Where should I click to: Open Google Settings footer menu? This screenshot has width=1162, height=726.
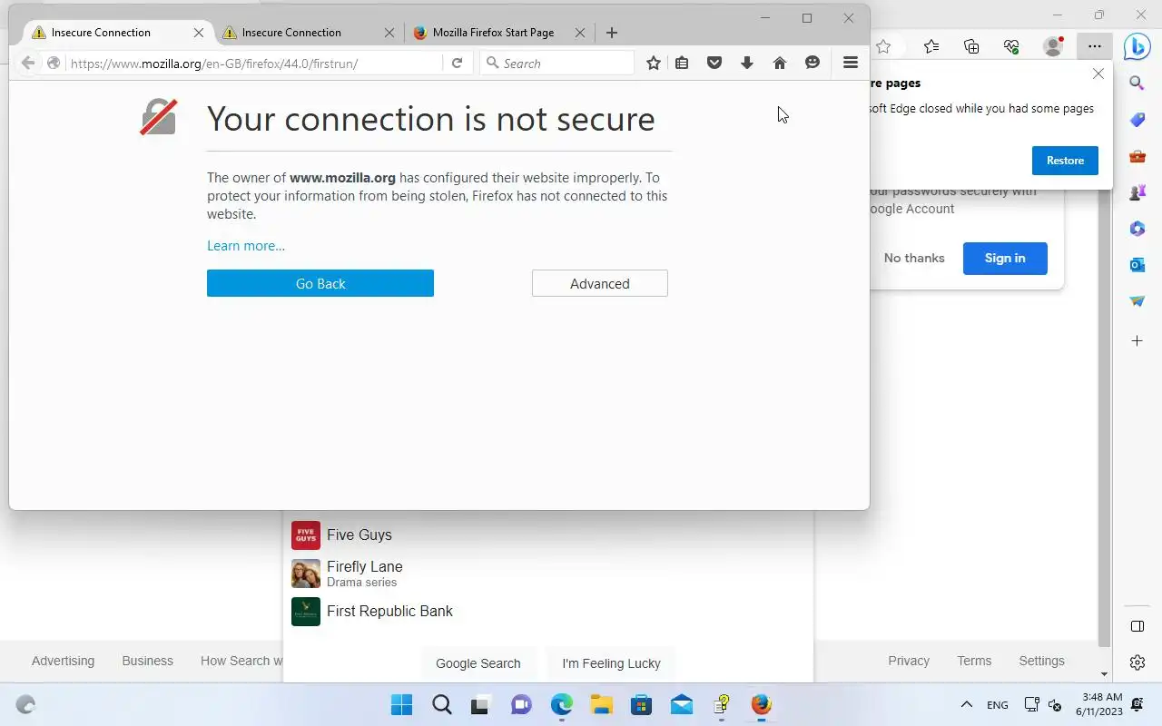(1041, 661)
